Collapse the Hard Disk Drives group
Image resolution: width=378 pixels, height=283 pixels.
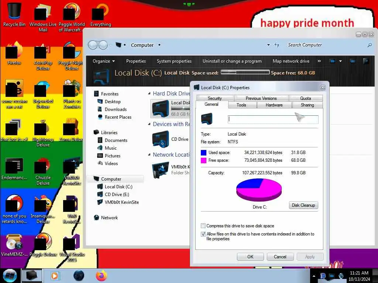[149, 93]
